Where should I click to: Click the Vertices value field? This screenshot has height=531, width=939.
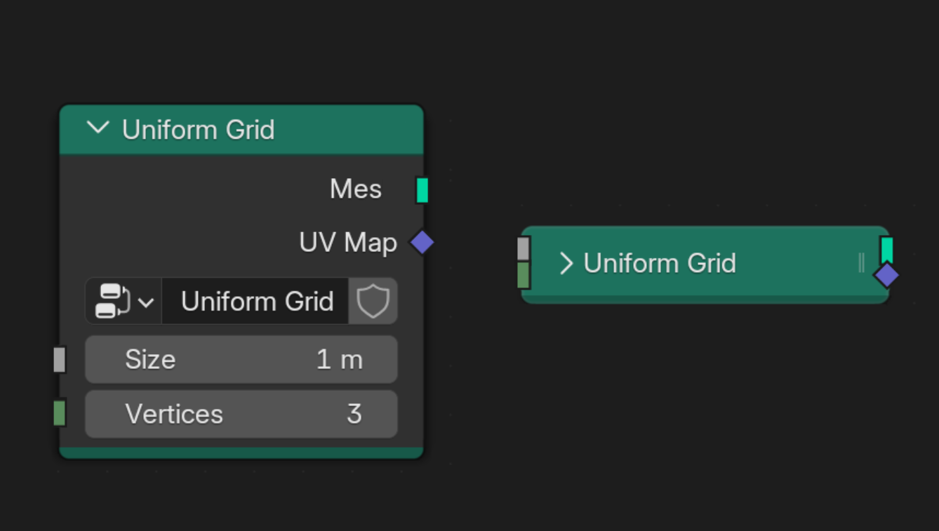click(x=241, y=414)
